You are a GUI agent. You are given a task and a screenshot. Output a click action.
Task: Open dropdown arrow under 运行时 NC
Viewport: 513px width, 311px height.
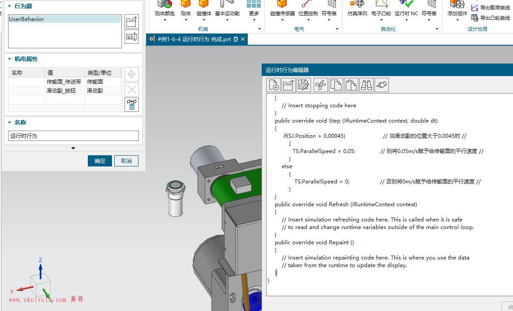[x=406, y=20]
